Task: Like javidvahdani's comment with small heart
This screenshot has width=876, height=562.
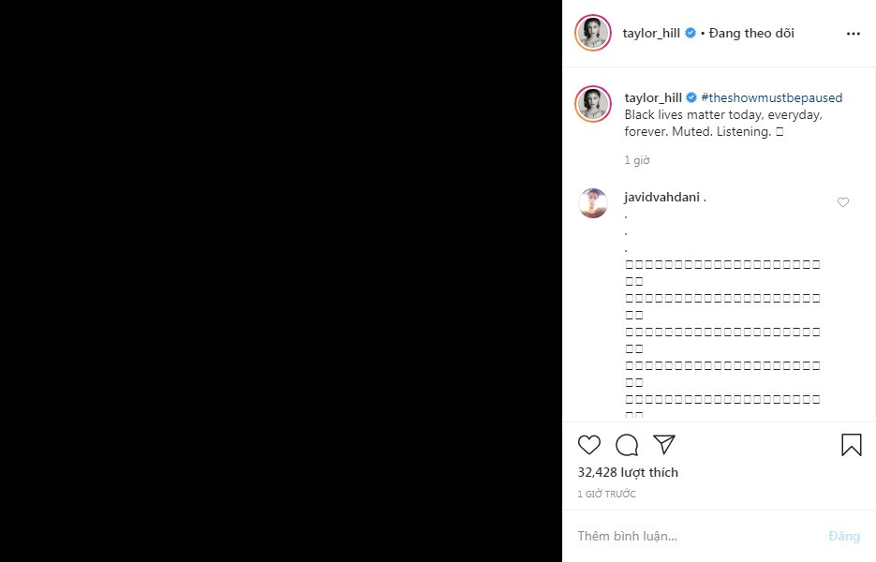Action: (x=843, y=202)
